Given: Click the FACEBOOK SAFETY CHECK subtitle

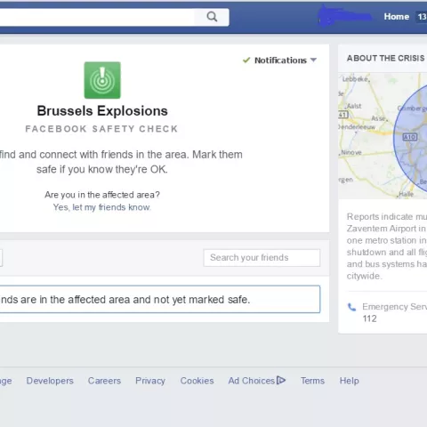Looking at the screenshot, I should click(101, 129).
